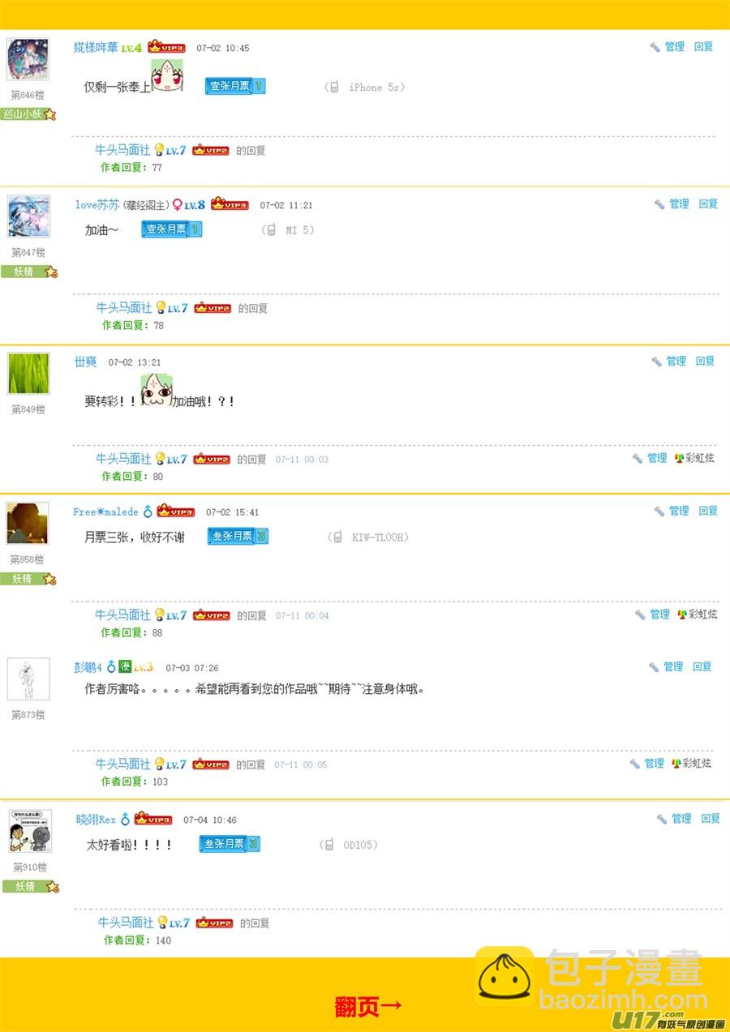Click the avatar thumbnail of floor 847

(28, 216)
